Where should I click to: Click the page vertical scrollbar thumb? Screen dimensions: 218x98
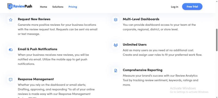pos(217,40)
